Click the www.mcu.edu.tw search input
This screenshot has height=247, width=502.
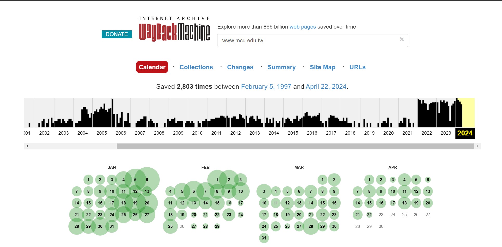click(307, 40)
